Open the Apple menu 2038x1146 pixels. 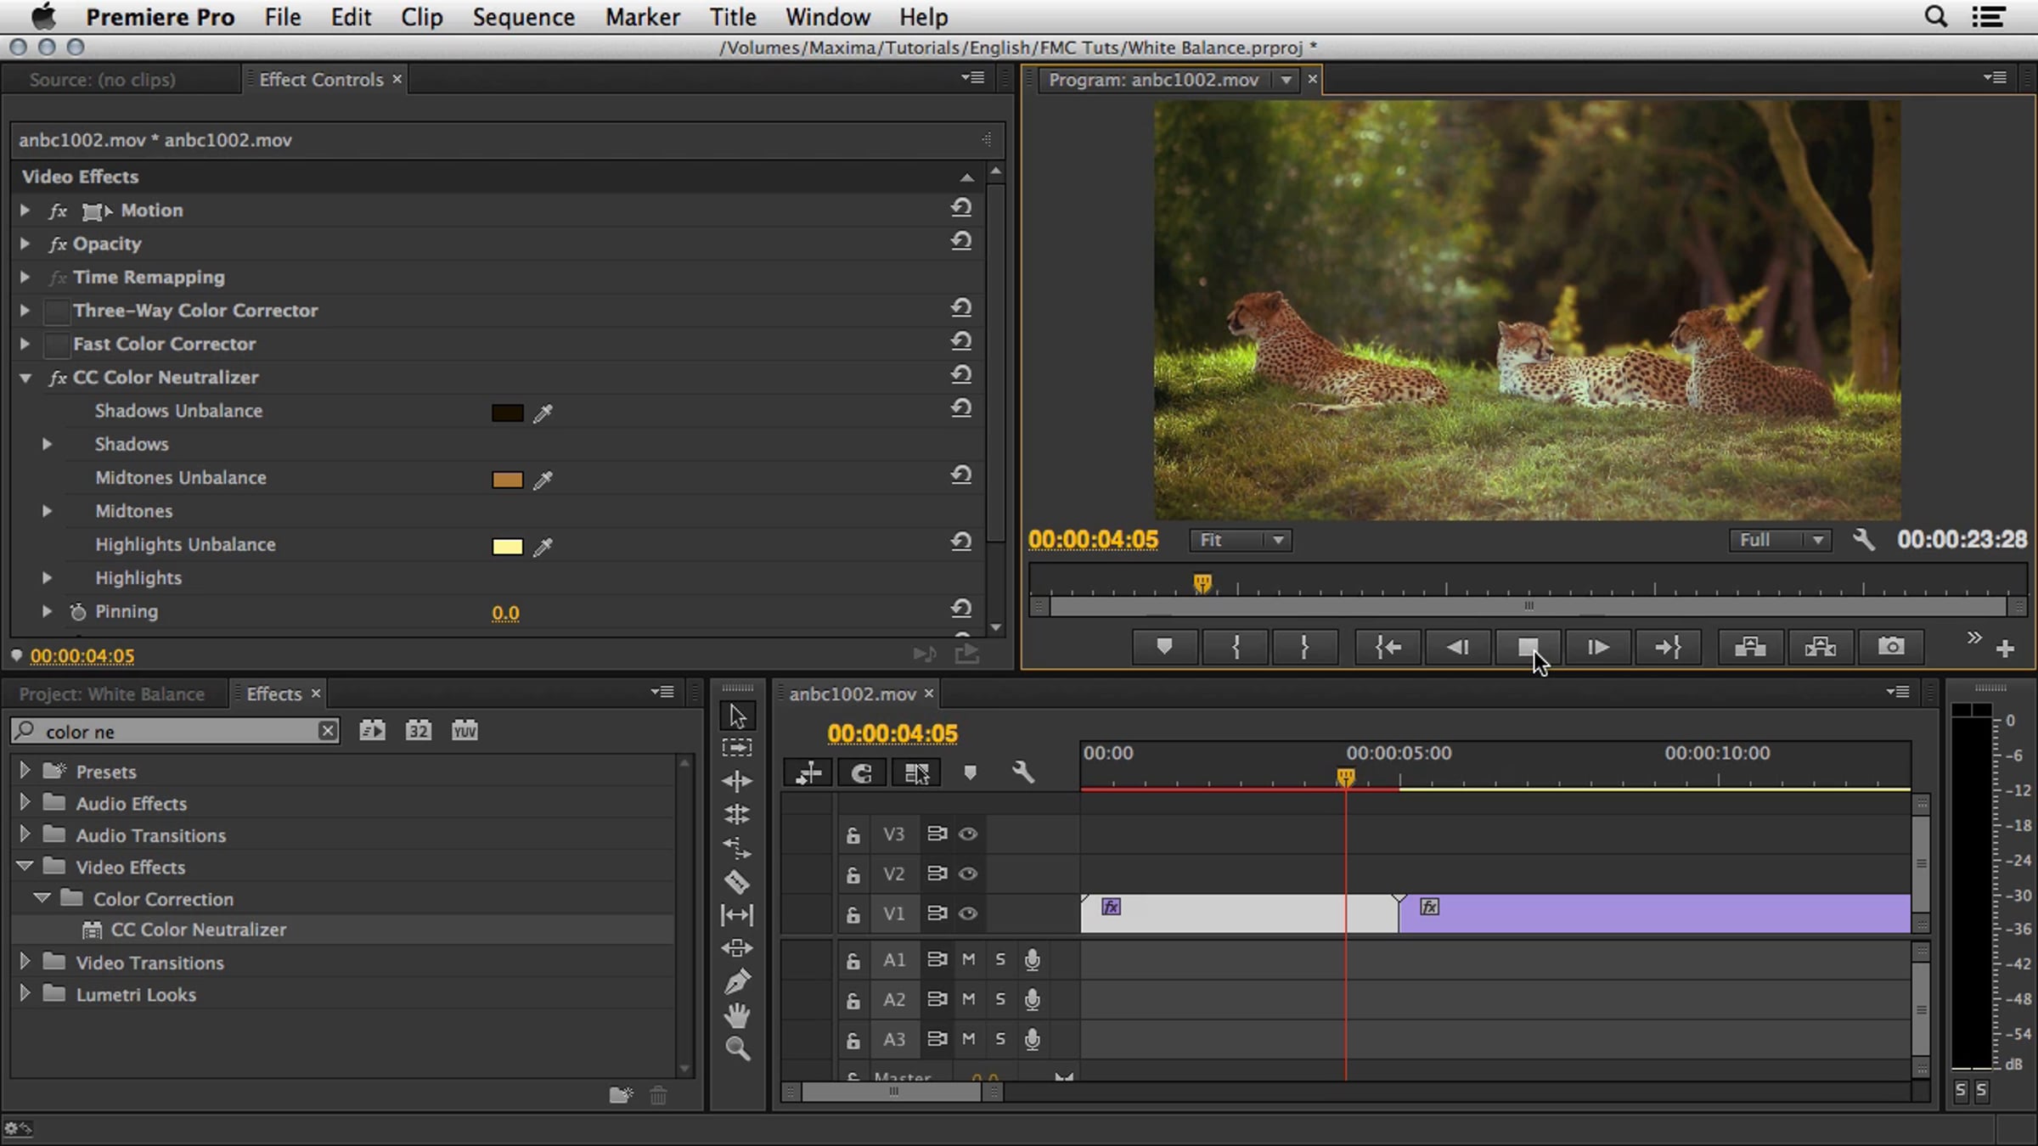point(42,16)
